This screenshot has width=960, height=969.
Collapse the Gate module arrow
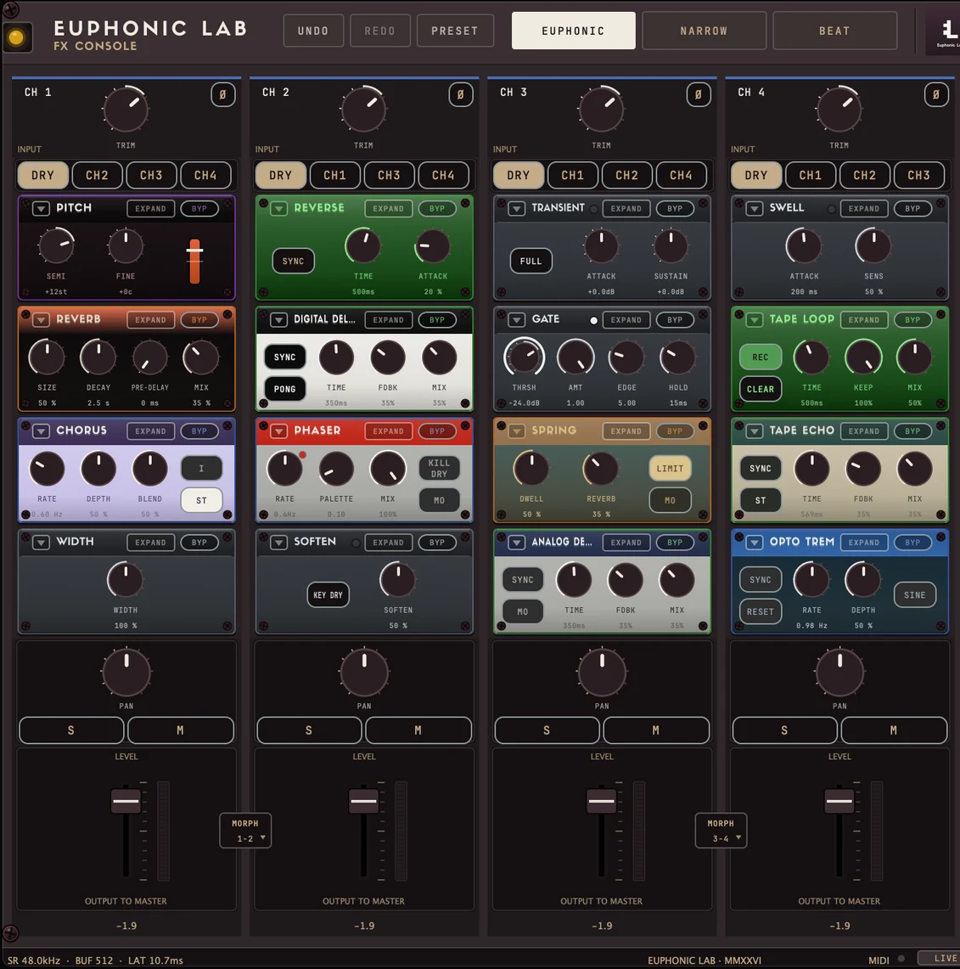pyautogui.click(x=516, y=320)
